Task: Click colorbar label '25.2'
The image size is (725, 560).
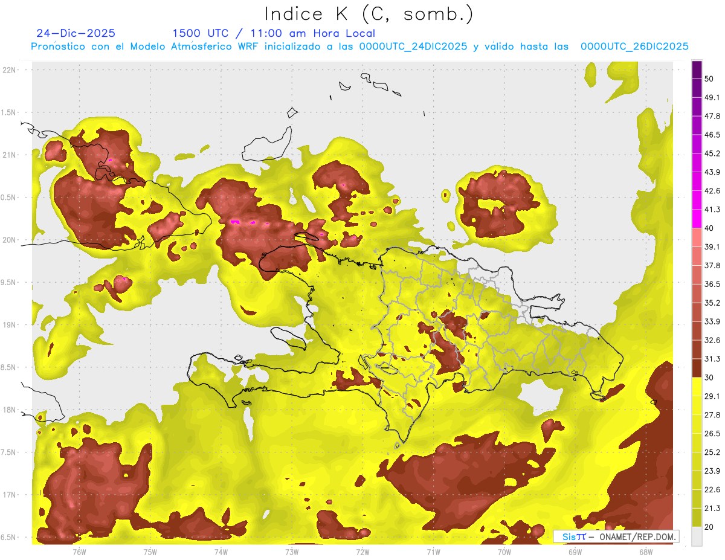Action: pyautogui.click(x=712, y=452)
